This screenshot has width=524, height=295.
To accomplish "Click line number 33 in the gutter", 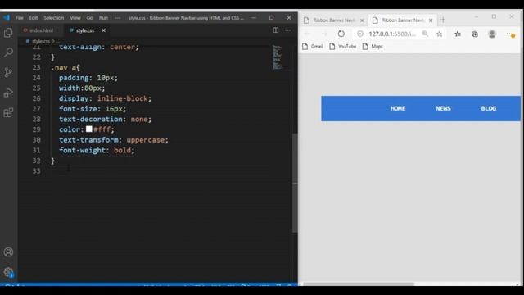I will point(36,171).
